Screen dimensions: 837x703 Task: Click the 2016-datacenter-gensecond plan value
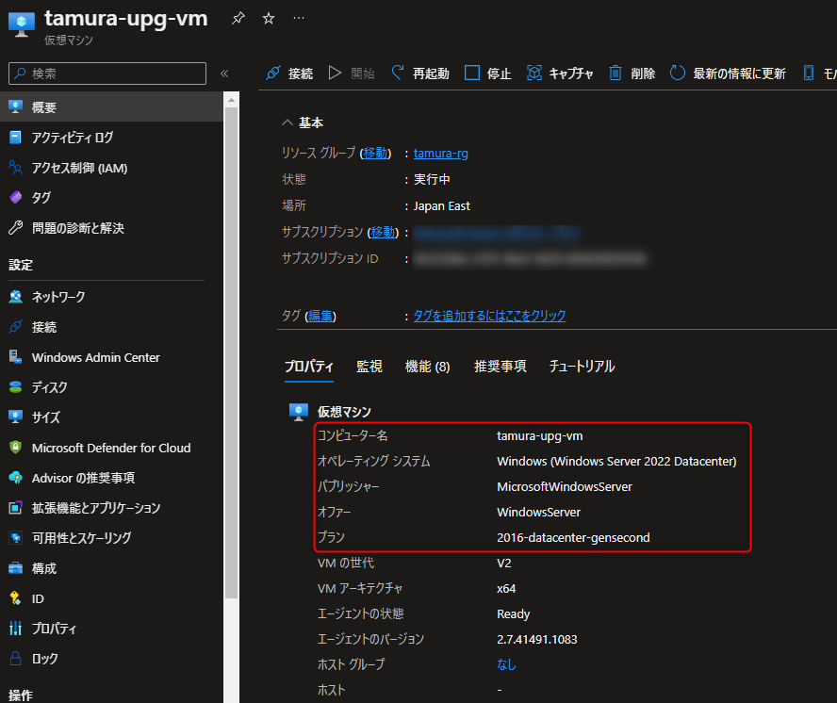click(x=573, y=537)
